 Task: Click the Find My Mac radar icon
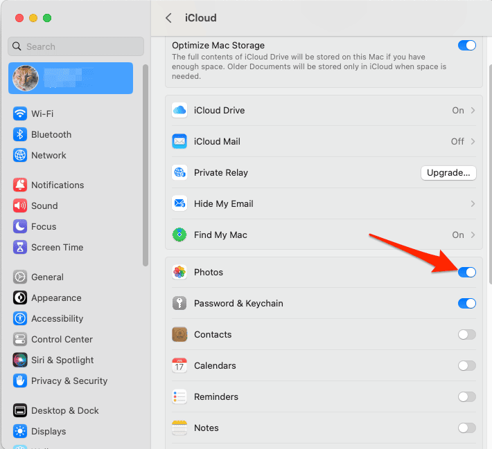click(x=179, y=235)
